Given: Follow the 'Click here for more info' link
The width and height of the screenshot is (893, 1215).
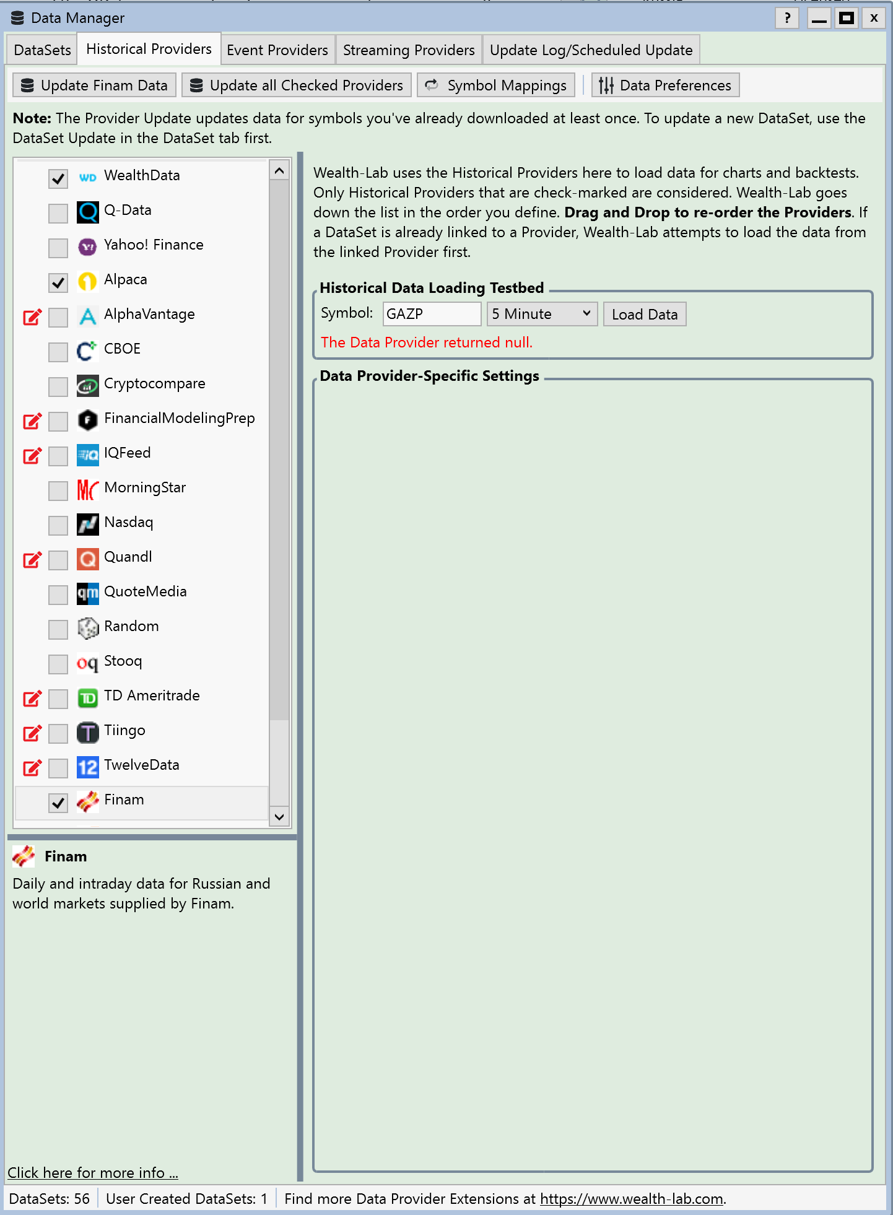Looking at the screenshot, I should [x=93, y=1172].
